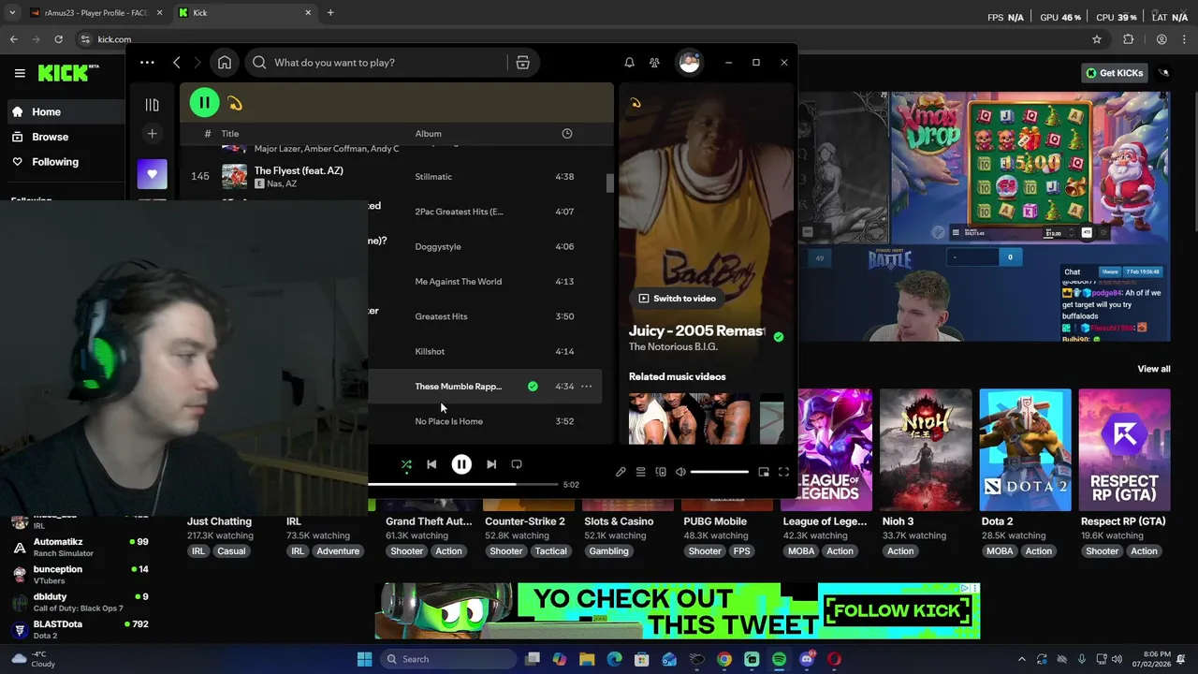Skip to next track
The width and height of the screenshot is (1198, 674).
pyautogui.click(x=491, y=464)
